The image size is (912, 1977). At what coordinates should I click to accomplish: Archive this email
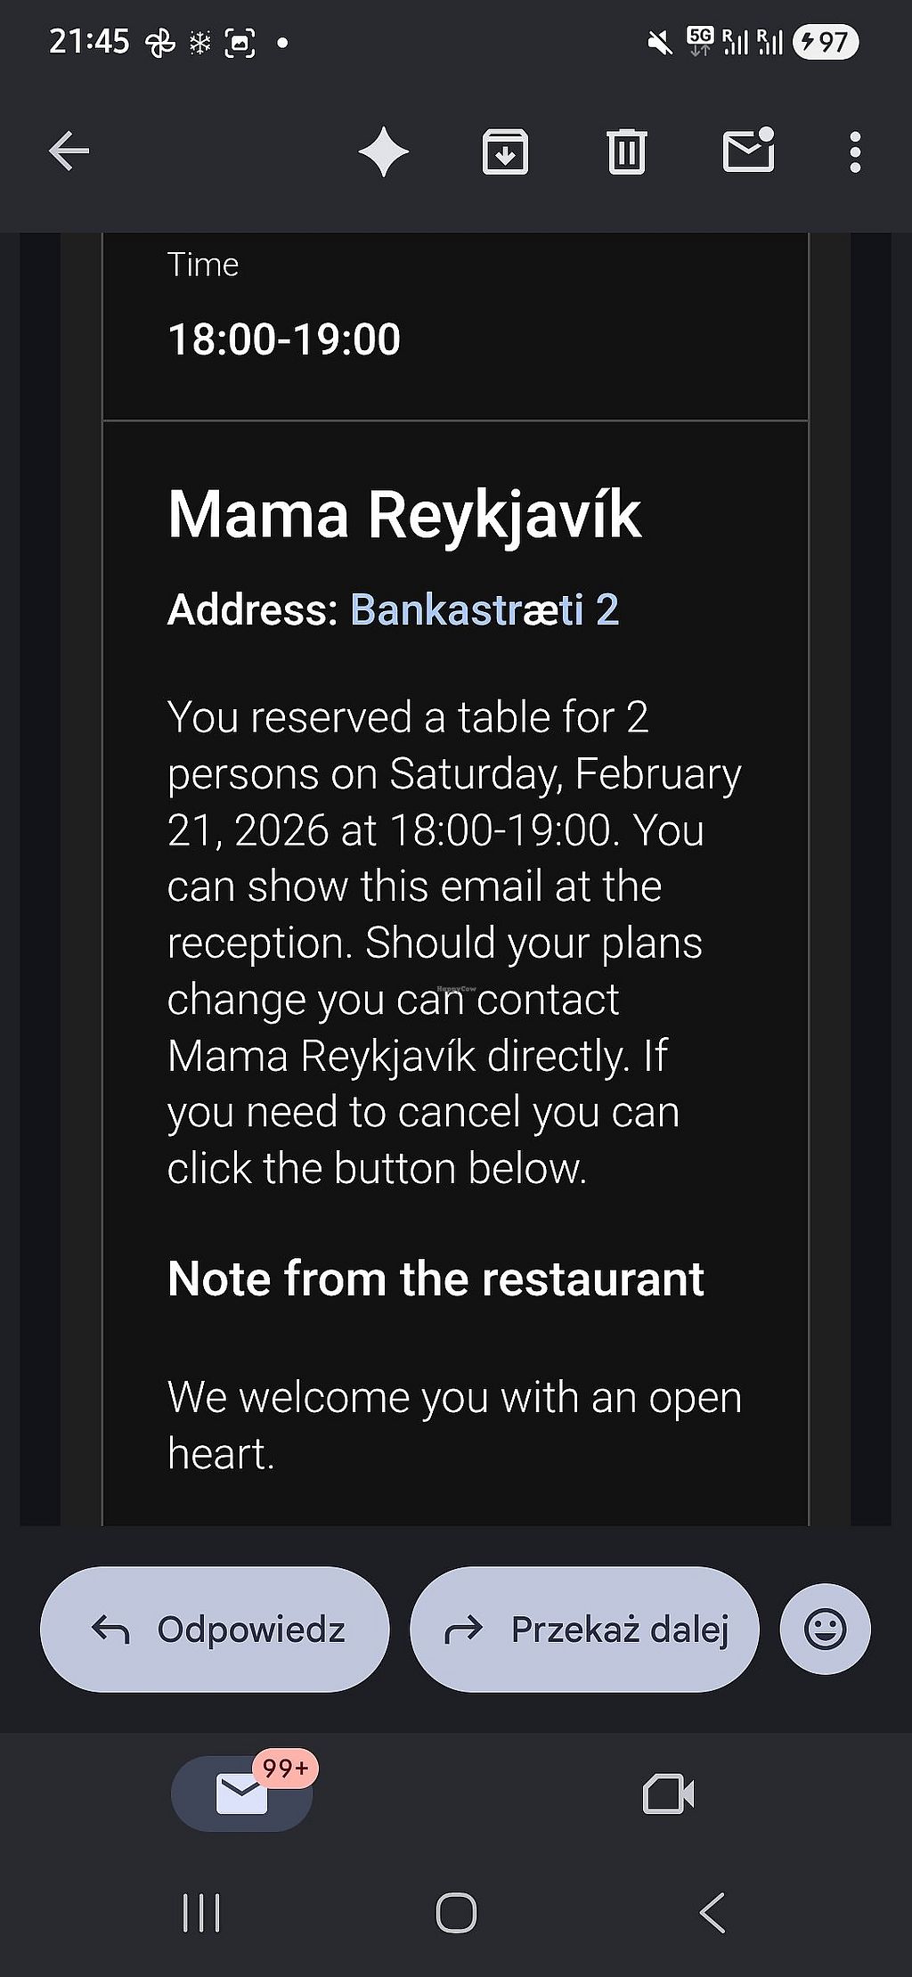505,151
